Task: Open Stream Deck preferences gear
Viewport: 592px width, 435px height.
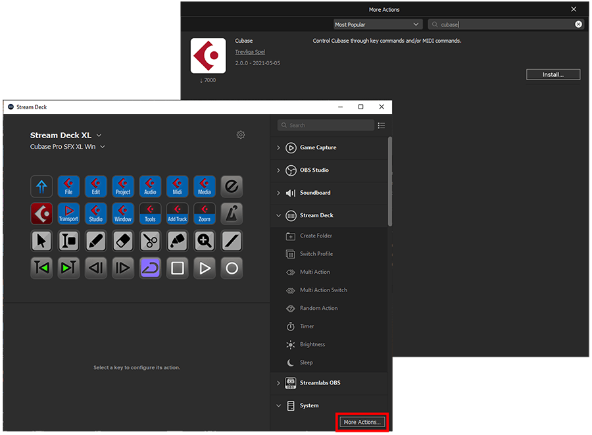Action: click(x=241, y=134)
